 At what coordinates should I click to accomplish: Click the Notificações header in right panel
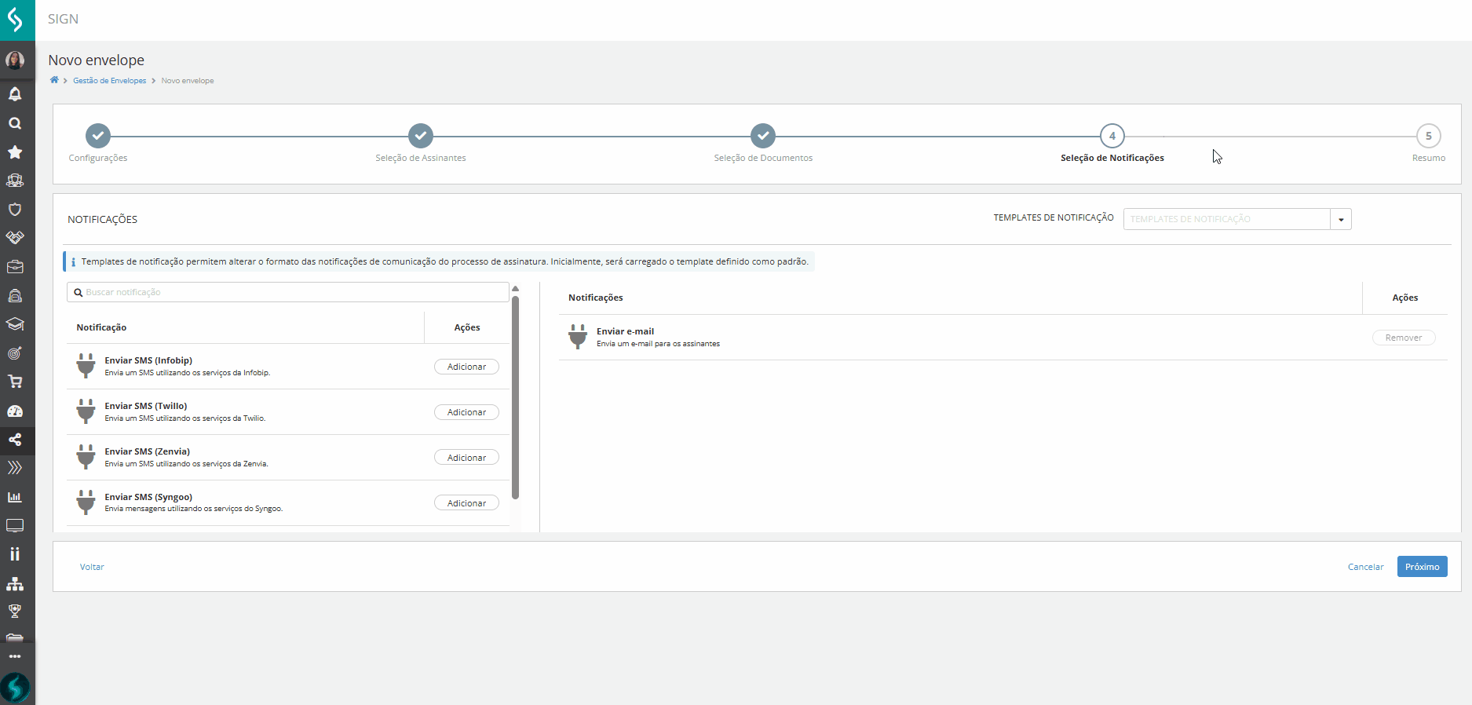pyautogui.click(x=596, y=298)
